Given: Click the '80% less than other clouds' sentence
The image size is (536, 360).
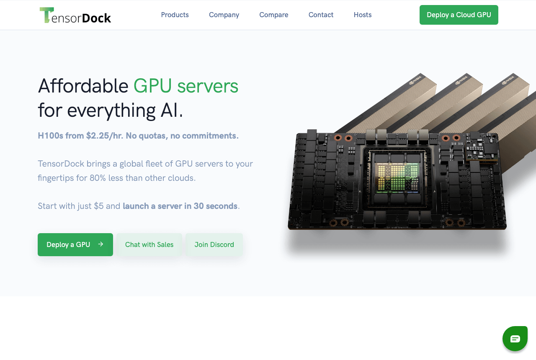Looking at the screenshot, I should pos(145,171).
